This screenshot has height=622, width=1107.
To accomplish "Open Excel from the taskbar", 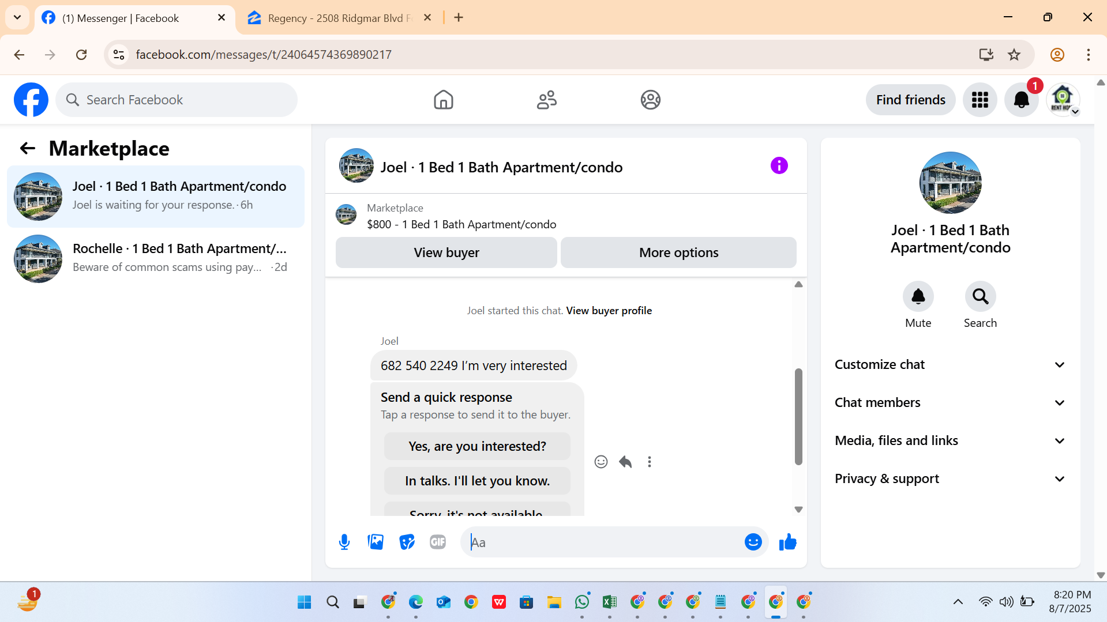I will pyautogui.click(x=610, y=602).
